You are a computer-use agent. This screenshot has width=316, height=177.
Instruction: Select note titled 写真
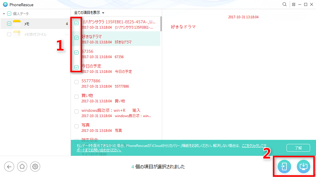[85, 125]
